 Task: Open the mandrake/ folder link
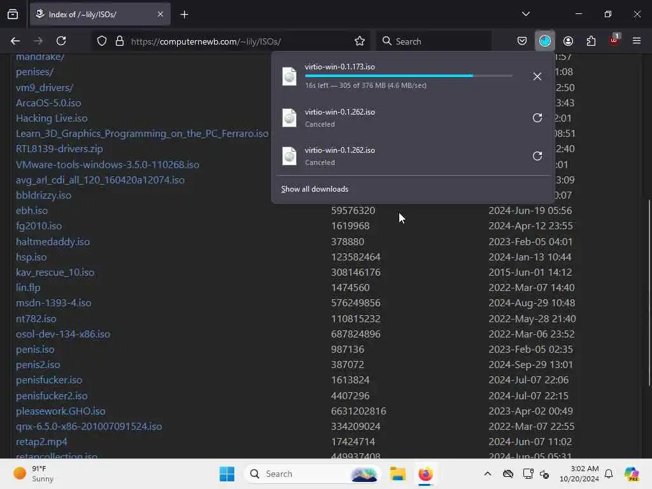click(x=40, y=57)
